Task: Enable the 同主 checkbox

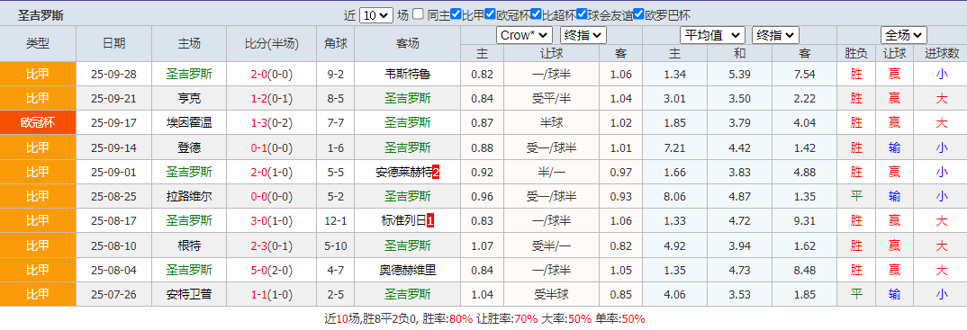Action: coord(418,14)
